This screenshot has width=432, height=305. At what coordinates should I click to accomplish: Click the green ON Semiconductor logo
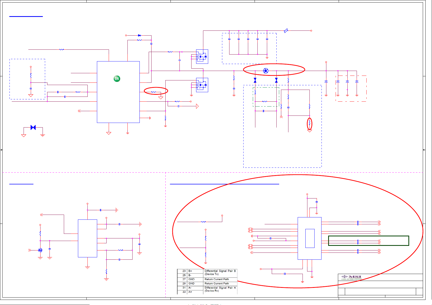117,79
